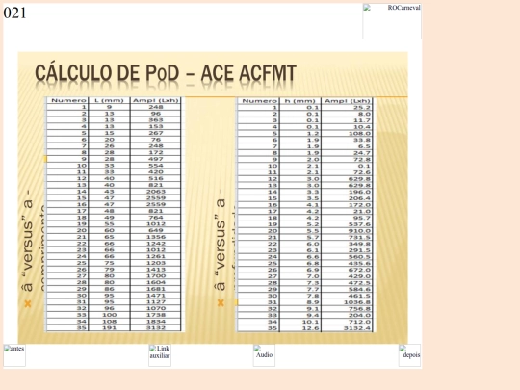Click depth value '8.9' in right table

point(313,302)
